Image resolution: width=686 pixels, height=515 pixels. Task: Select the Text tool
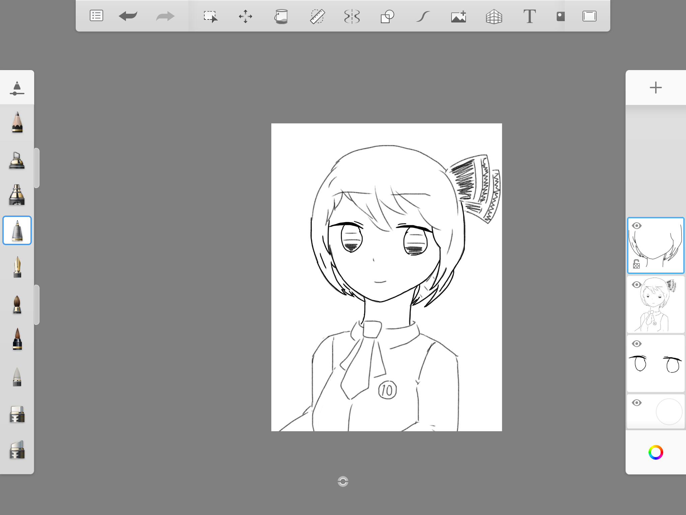(530, 16)
